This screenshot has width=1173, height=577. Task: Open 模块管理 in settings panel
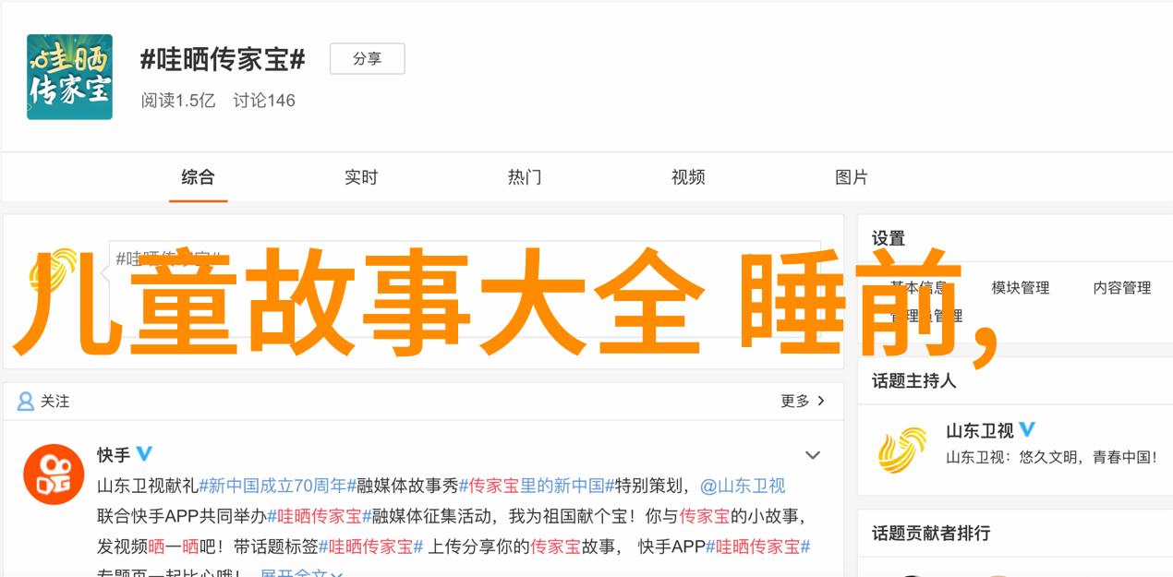click(1021, 288)
